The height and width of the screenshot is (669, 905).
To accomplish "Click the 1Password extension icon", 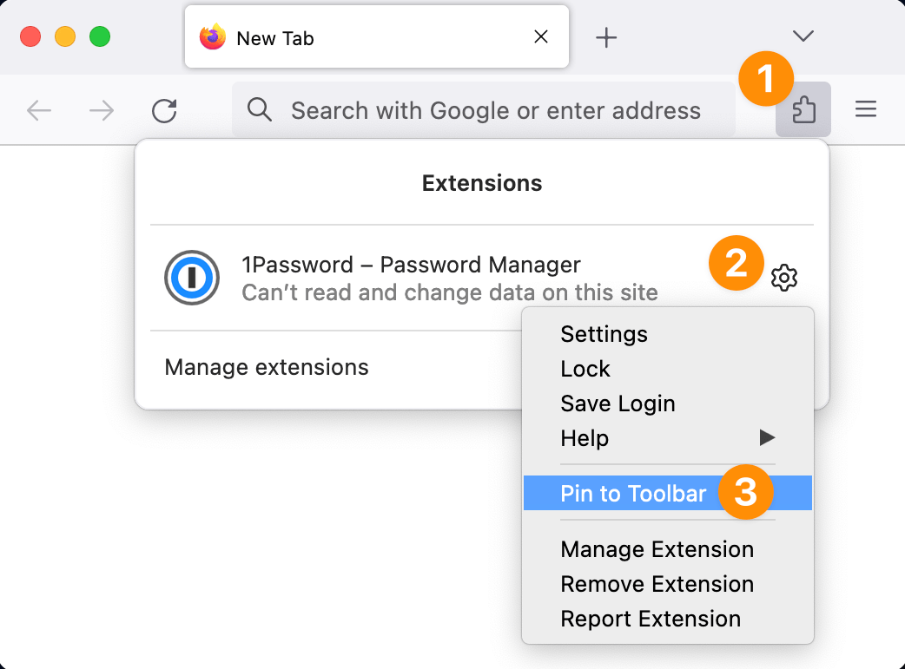I will (x=192, y=278).
